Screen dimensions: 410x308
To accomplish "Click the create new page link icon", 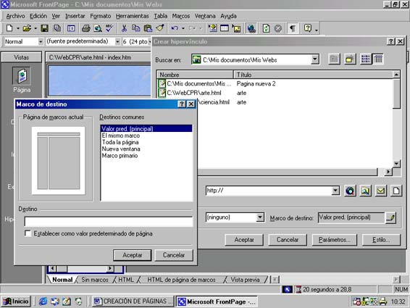I will point(396,191).
